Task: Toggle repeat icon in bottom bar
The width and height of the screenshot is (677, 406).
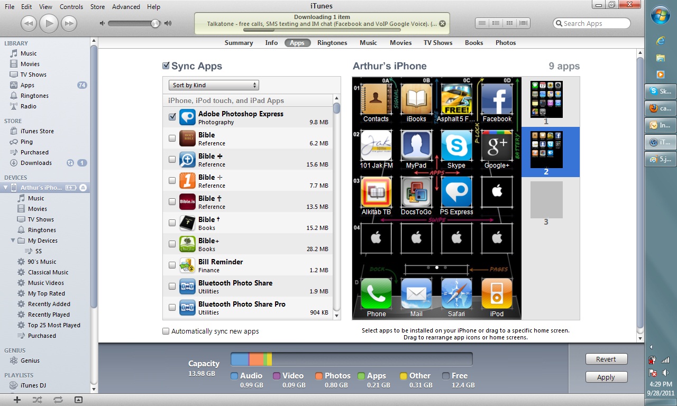Action: [x=58, y=400]
